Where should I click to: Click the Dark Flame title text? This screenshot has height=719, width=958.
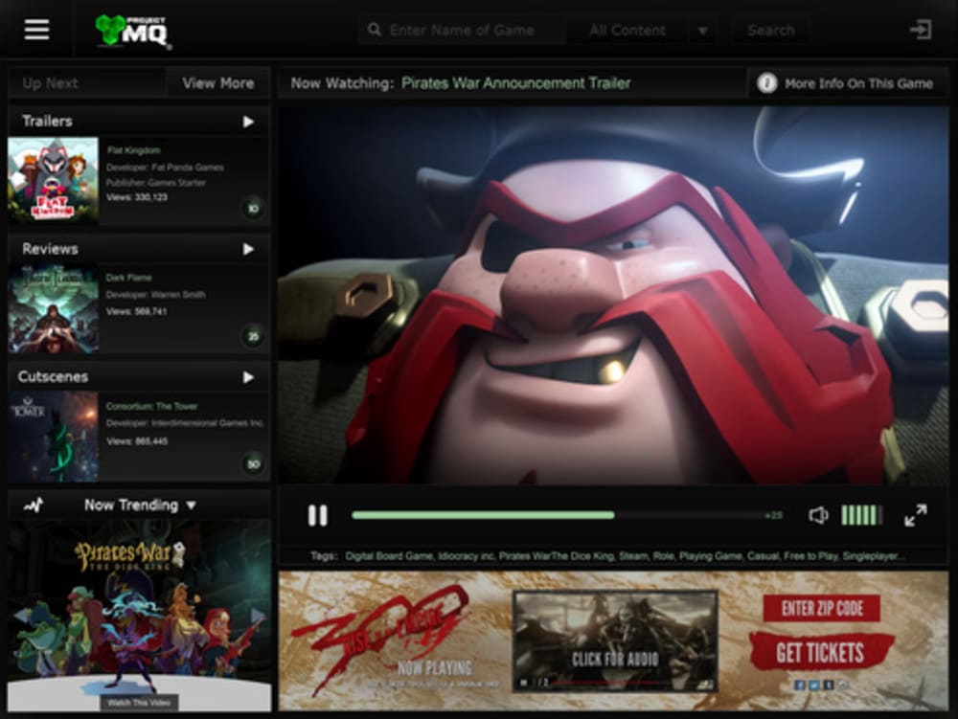pos(128,278)
